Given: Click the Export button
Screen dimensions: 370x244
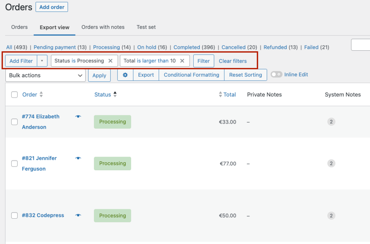Looking at the screenshot, I should [x=146, y=75].
